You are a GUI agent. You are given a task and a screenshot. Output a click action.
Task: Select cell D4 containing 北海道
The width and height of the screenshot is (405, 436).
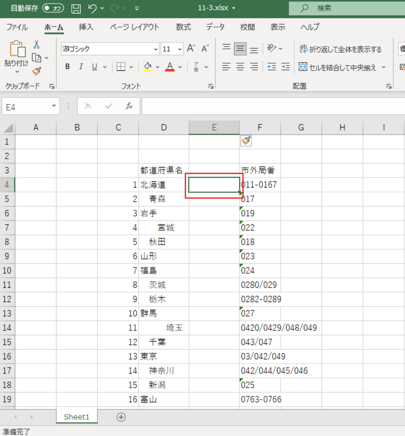pos(163,185)
